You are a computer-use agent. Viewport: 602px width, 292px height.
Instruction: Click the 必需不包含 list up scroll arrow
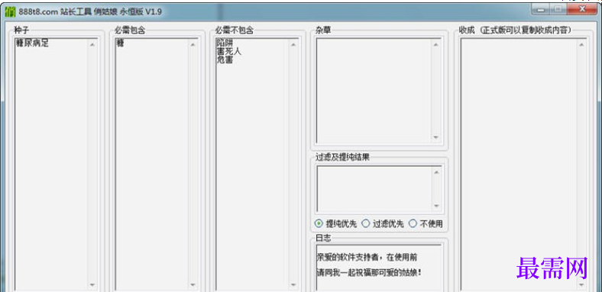(293, 44)
